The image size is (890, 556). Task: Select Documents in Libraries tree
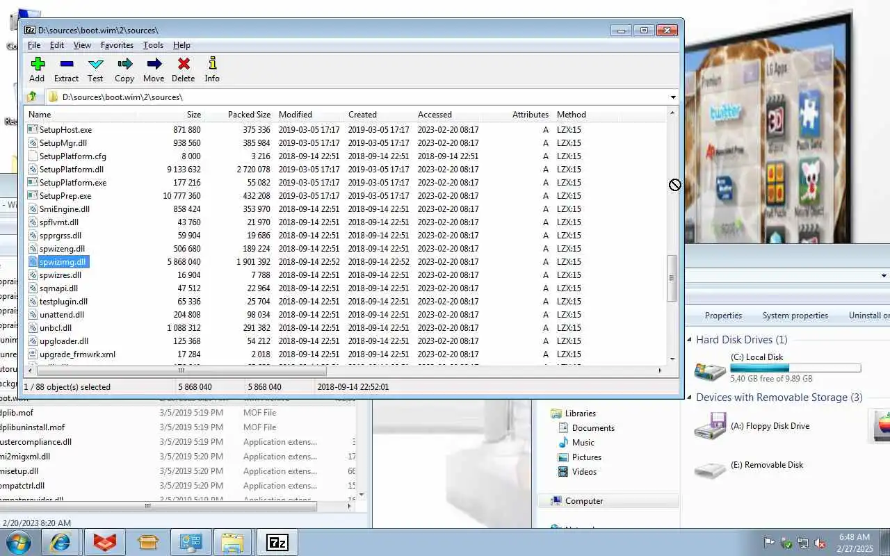click(x=593, y=428)
